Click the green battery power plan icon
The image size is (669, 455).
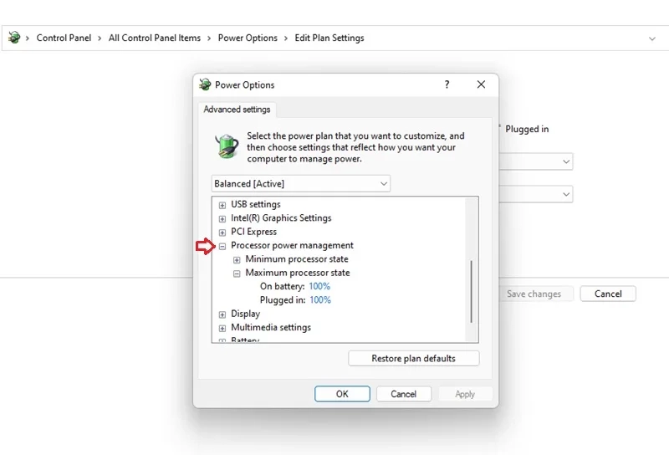[227, 146]
